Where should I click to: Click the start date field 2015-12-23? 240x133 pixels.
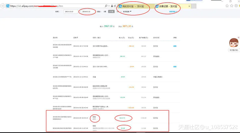71,12
